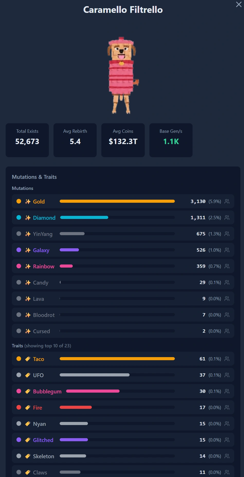Screen dimensions: 244x477
Task: Click the sparkle icon beside Rainbow
Action: click(x=28, y=266)
